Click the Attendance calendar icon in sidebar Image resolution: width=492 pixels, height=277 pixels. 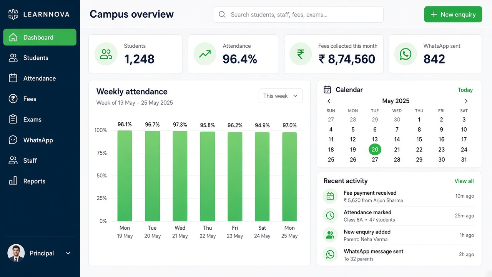13,78
